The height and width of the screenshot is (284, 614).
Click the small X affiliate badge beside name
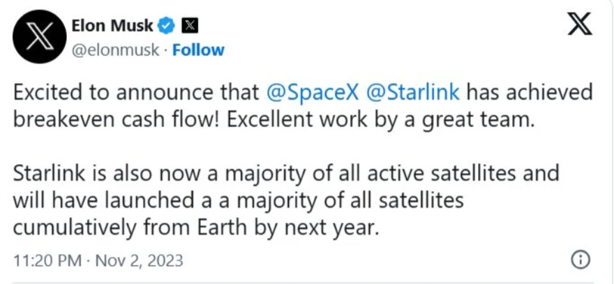188,26
